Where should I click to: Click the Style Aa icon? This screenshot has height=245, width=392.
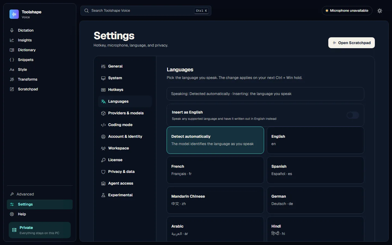12,69
